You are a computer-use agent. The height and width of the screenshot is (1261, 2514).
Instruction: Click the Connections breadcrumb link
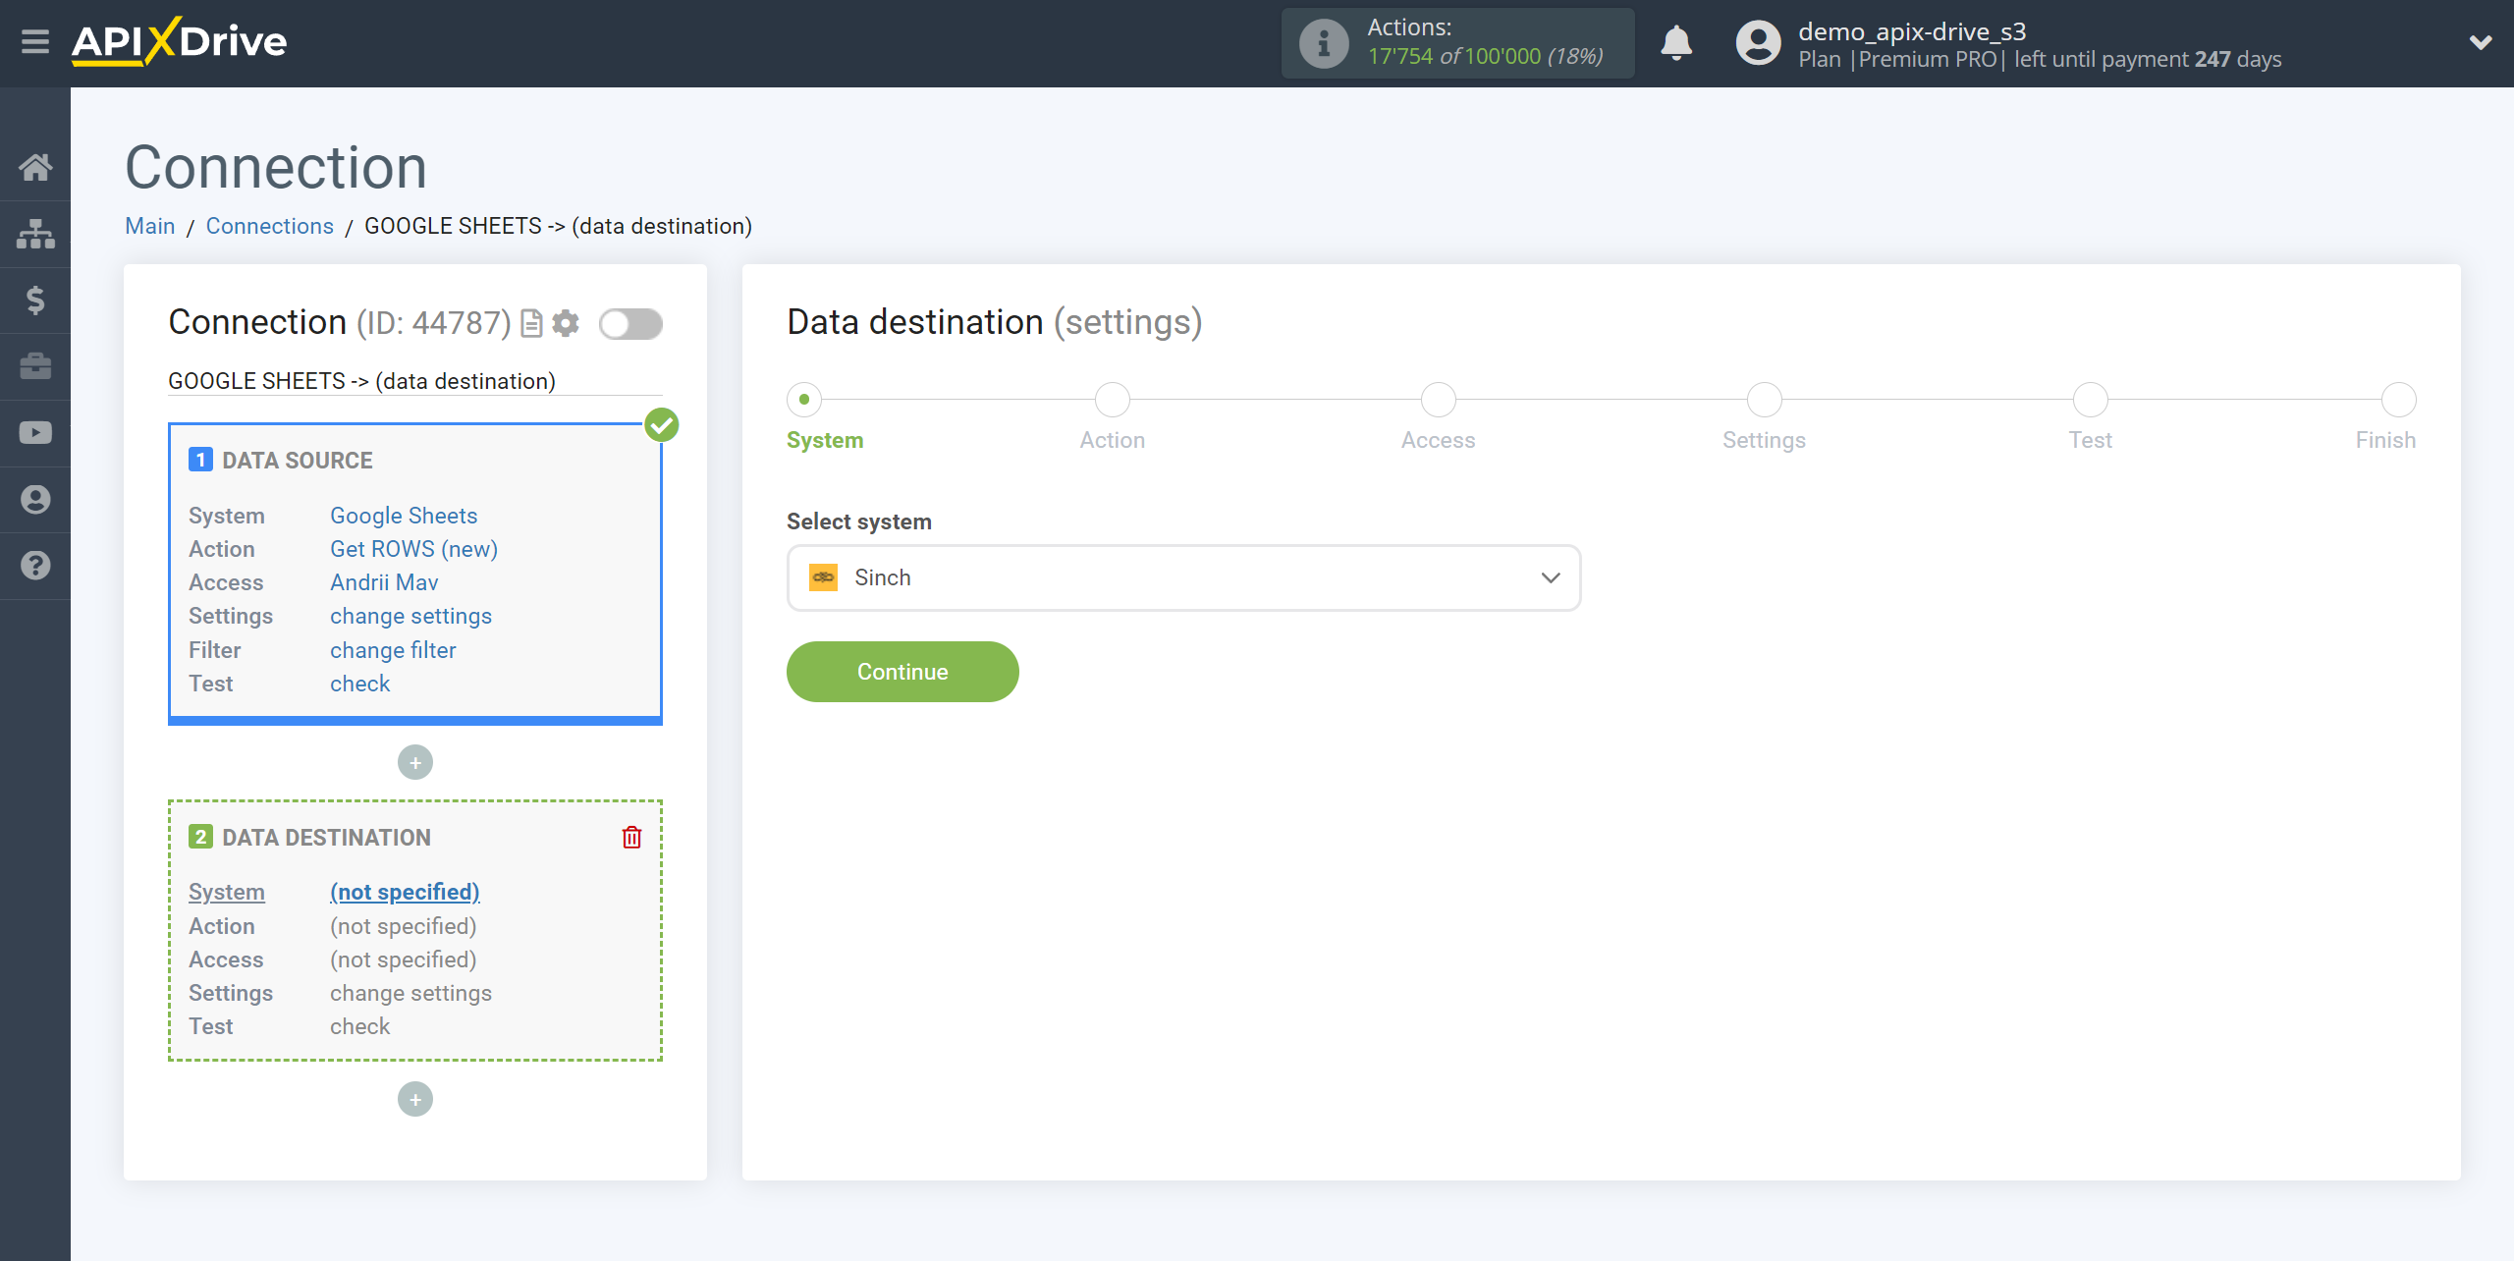coord(268,225)
